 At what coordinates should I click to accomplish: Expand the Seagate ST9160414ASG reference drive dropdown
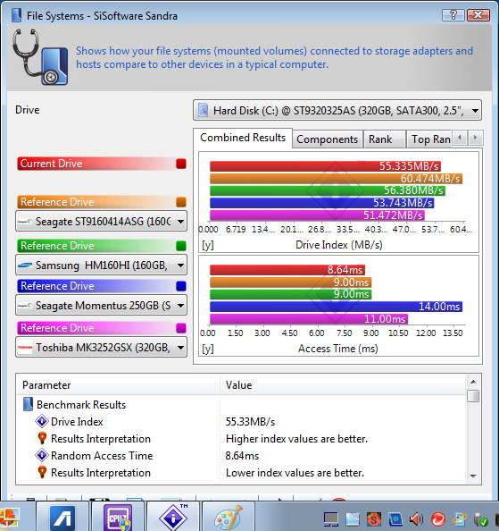pos(180,222)
